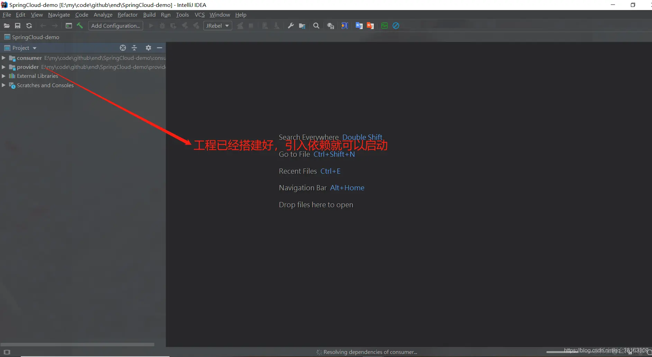This screenshot has width=652, height=357.
Task: Open the Edit menu
Action: point(20,15)
